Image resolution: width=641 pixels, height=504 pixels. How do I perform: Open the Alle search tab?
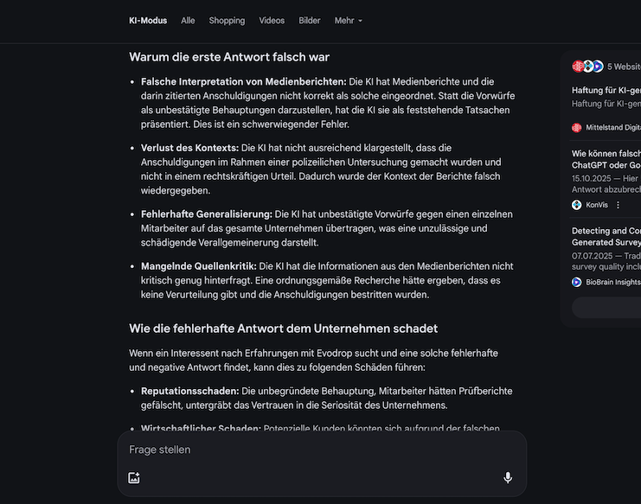(188, 21)
